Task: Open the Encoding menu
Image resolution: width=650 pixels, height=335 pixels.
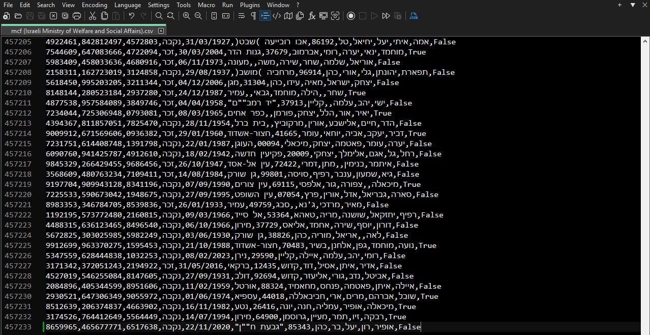Action: (x=95, y=5)
